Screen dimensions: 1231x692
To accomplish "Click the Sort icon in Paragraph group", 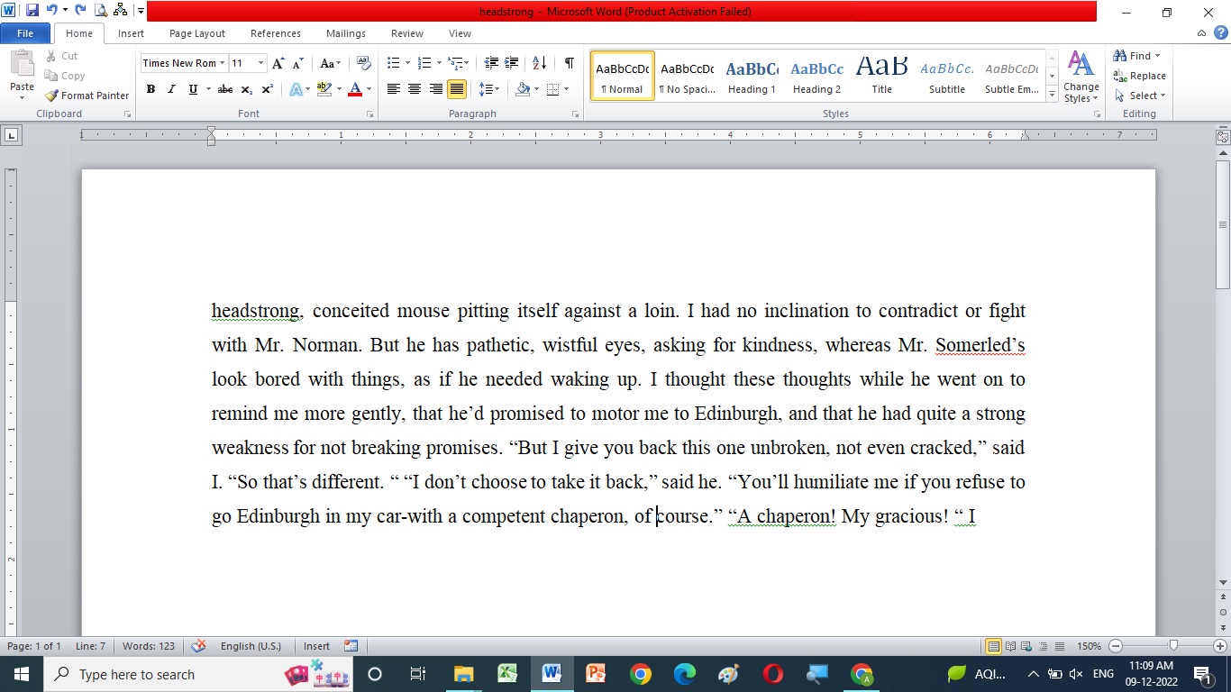I will 539,63.
